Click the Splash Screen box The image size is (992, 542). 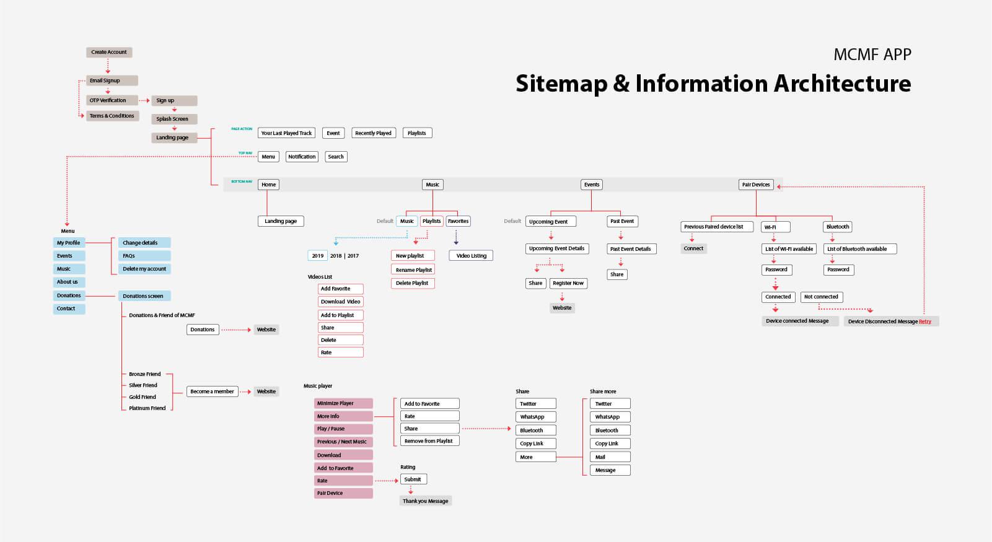coord(174,119)
